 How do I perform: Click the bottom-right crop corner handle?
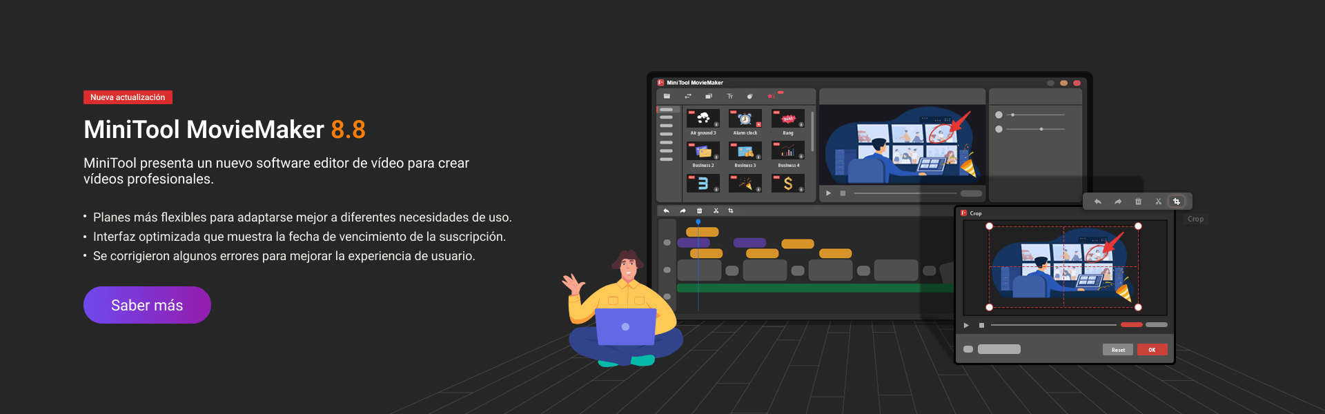pyautogui.click(x=1138, y=307)
